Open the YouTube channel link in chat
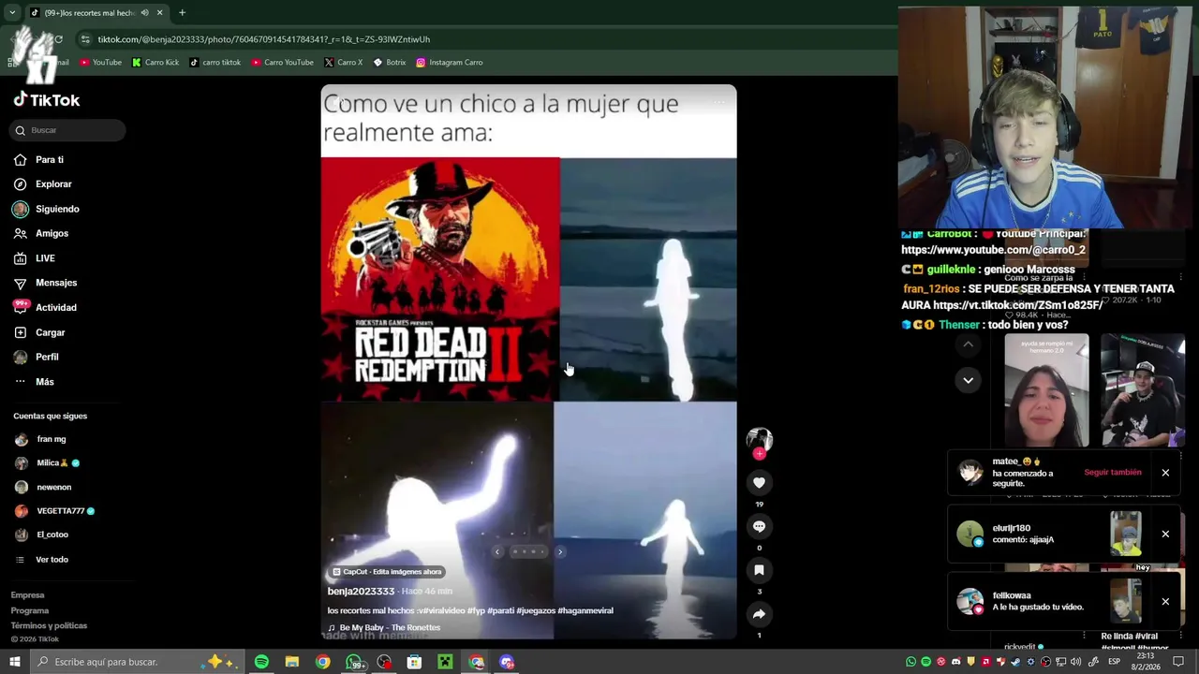1199x674 pixels. pos(993,250)
